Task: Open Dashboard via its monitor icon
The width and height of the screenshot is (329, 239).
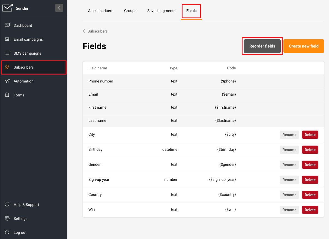Action: 7,25
